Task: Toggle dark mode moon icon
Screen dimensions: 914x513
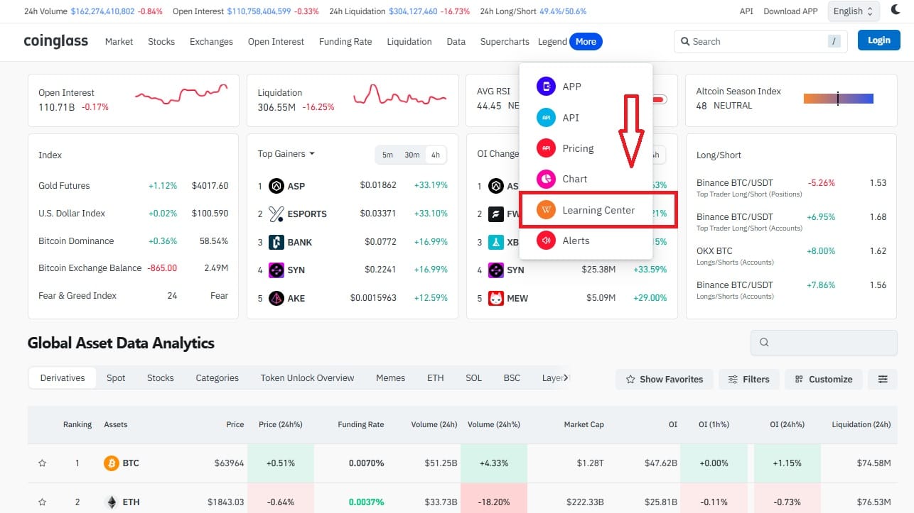Action: (895, 11)
